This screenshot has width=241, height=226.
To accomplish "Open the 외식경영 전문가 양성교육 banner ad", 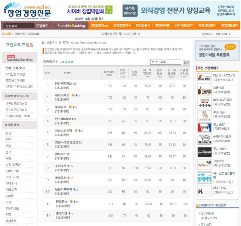I will click(x=181, y=10).
